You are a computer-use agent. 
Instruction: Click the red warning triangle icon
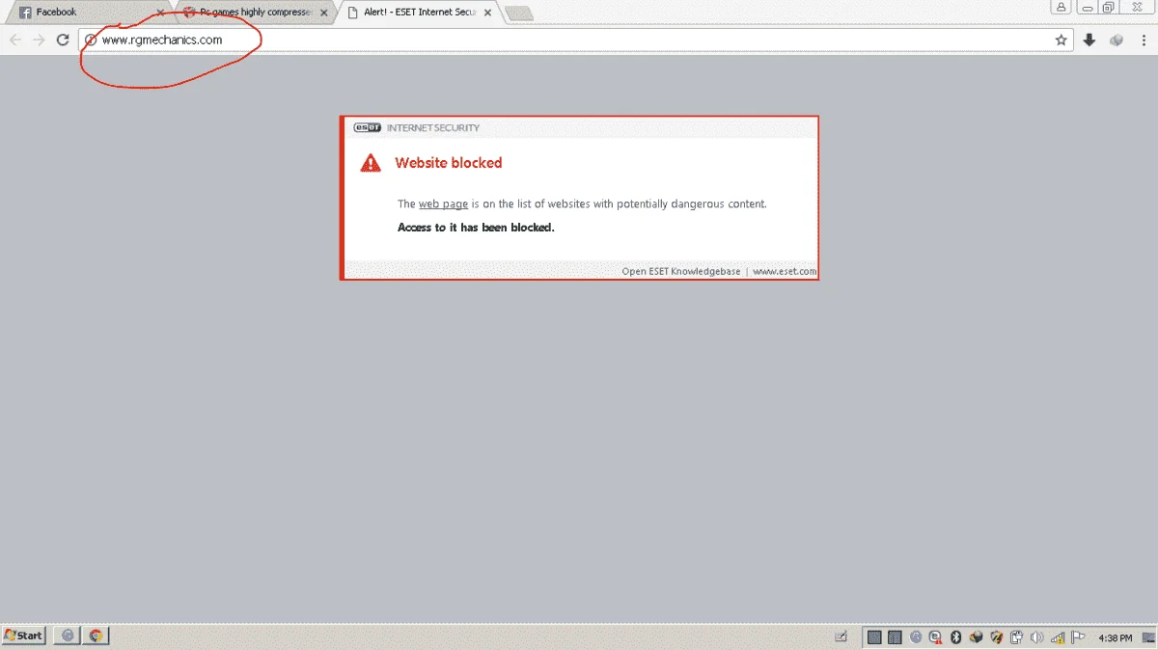tap(371, 163)
